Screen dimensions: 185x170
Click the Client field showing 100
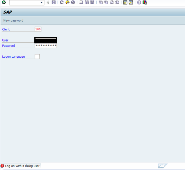38,29
